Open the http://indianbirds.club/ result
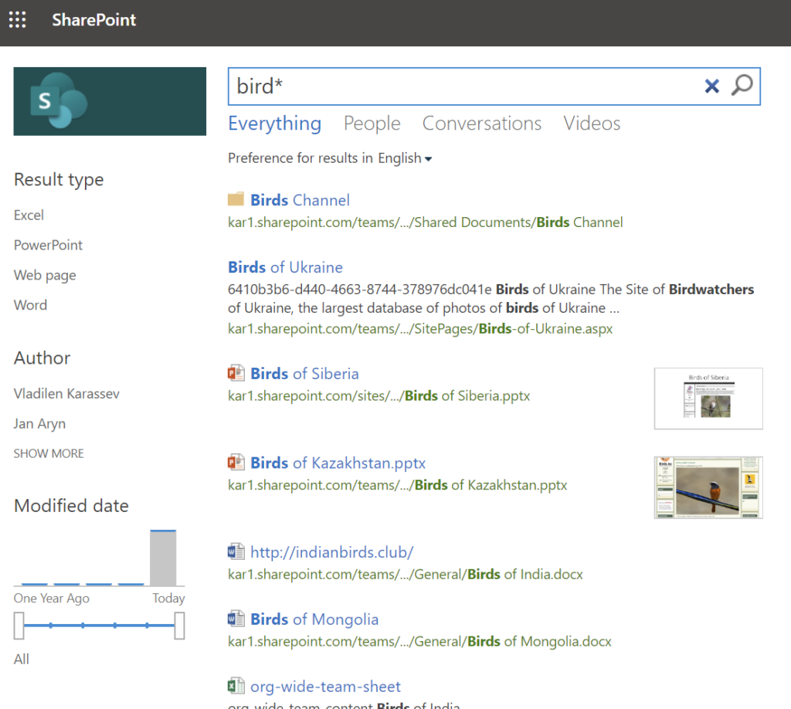The image size is (791, 709). [x=332, y=552]
